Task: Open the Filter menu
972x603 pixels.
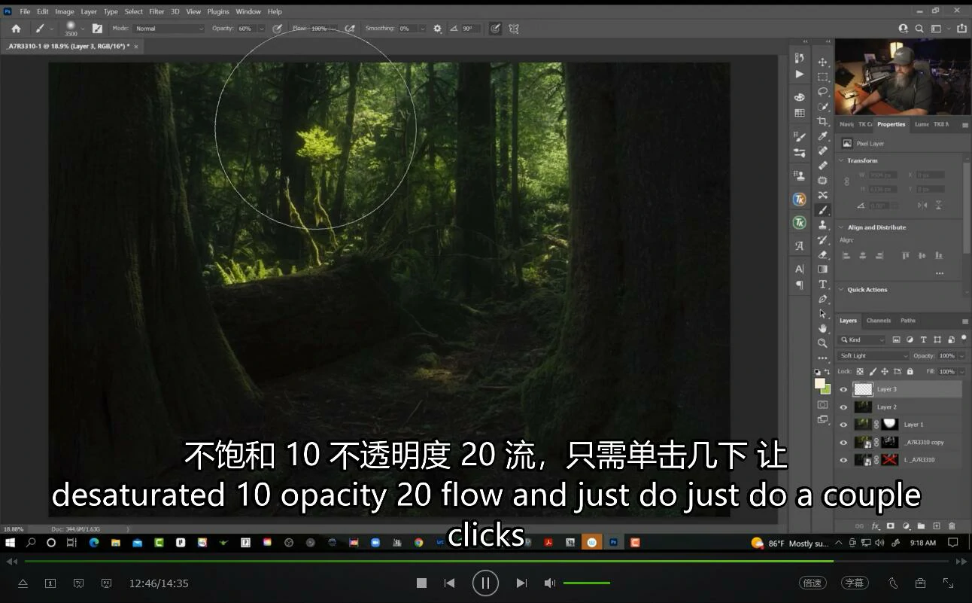Action: coord(156,11)
